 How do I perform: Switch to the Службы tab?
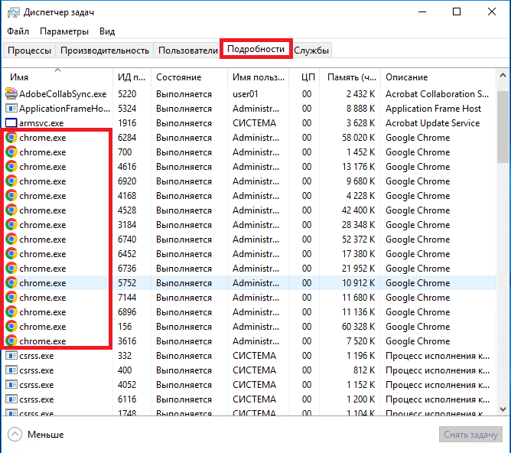[312, 51]
